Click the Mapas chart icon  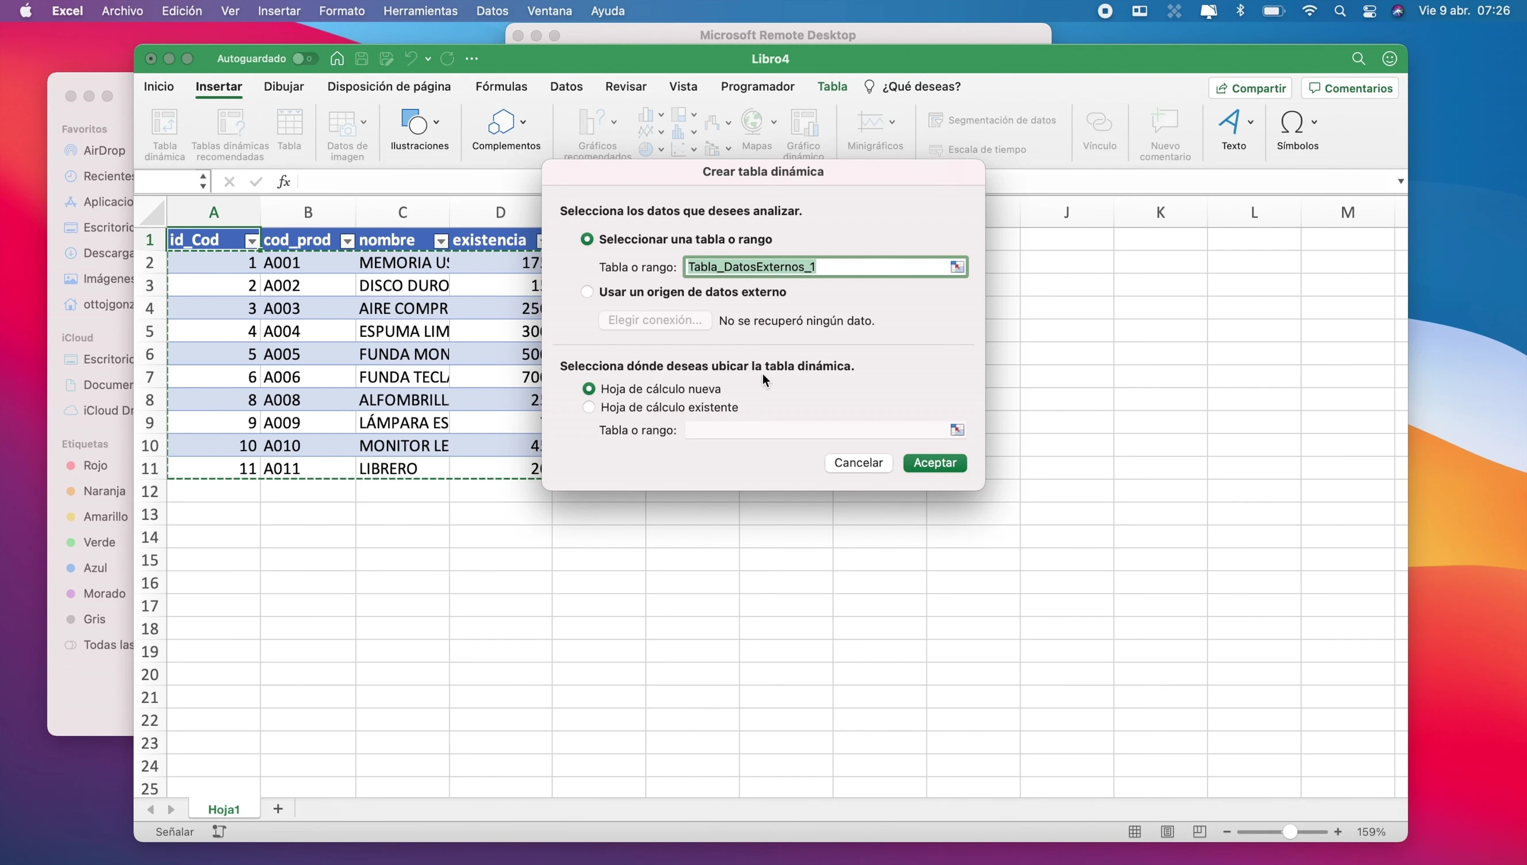point(752,122)
